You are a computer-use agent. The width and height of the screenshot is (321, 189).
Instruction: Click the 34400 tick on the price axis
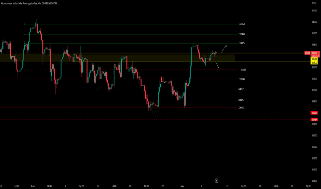314,11
